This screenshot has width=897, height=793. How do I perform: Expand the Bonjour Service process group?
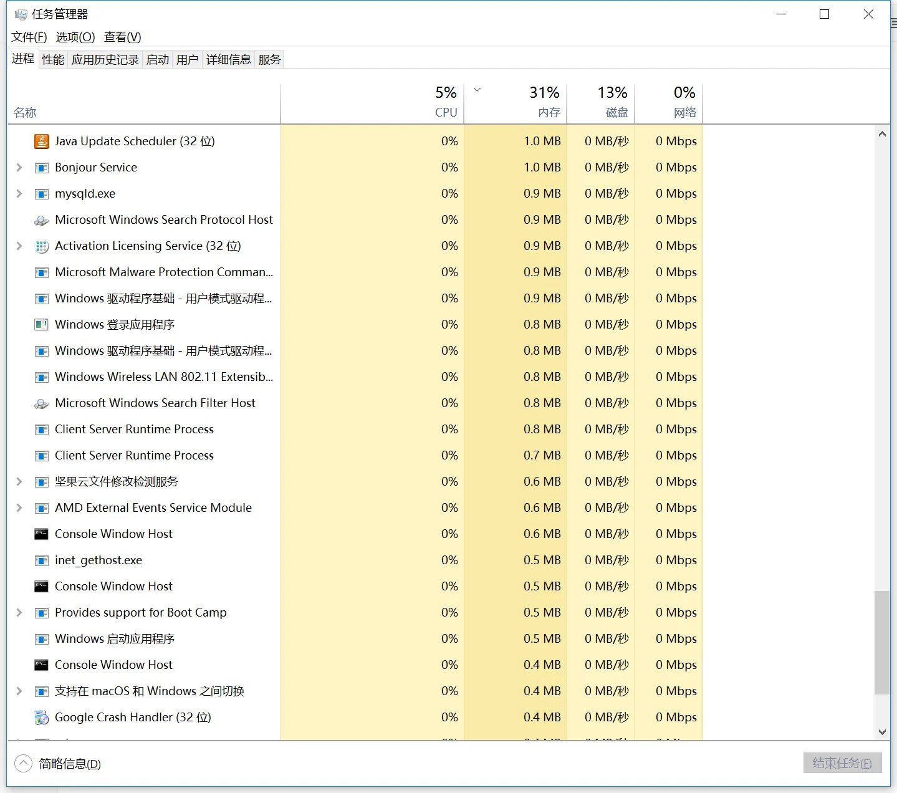pyautogui.click(x=19, y=168)
